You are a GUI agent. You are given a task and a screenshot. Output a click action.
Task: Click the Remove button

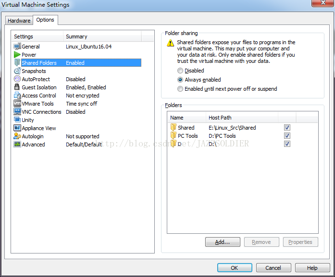[261, 242]
